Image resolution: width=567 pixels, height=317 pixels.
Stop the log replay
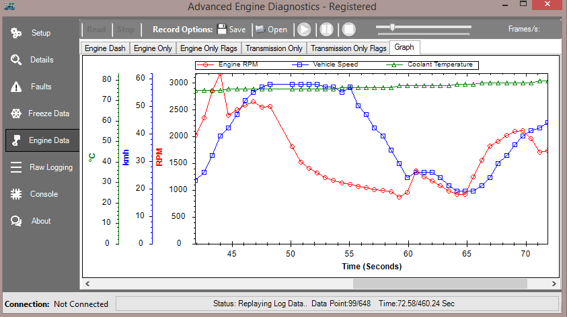(349, 30)
